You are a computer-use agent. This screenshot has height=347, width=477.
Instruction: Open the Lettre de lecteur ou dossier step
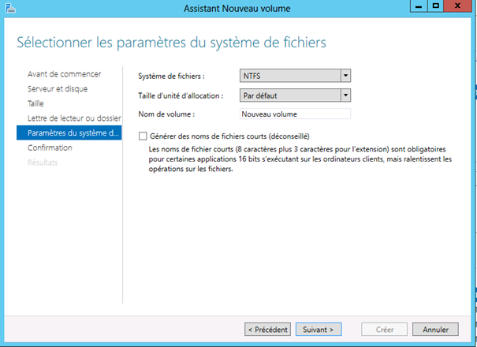73,118
